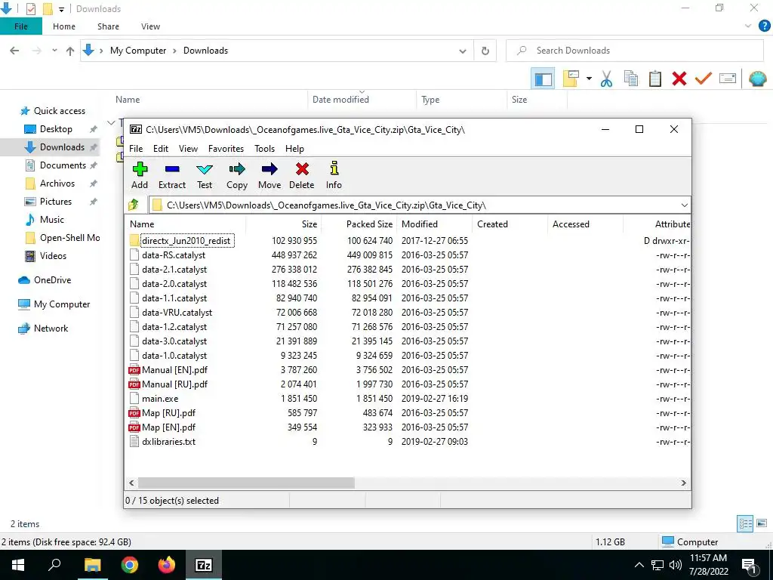Click the Type column header in Explorer
This screenshot has width=773, height=580.
(x=461, y=99)
